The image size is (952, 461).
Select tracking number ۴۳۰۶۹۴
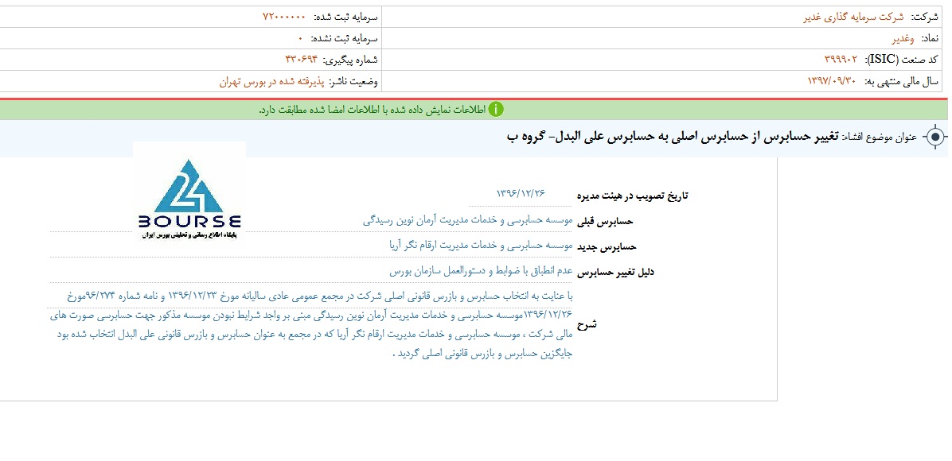click(x=302, y=60)
